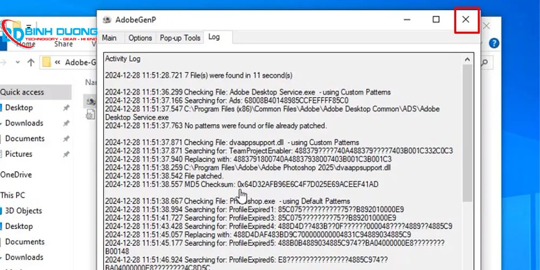The image size is (540, 270).
Task: Select Quick access in the navigation pane
Action: coord(22,92)
